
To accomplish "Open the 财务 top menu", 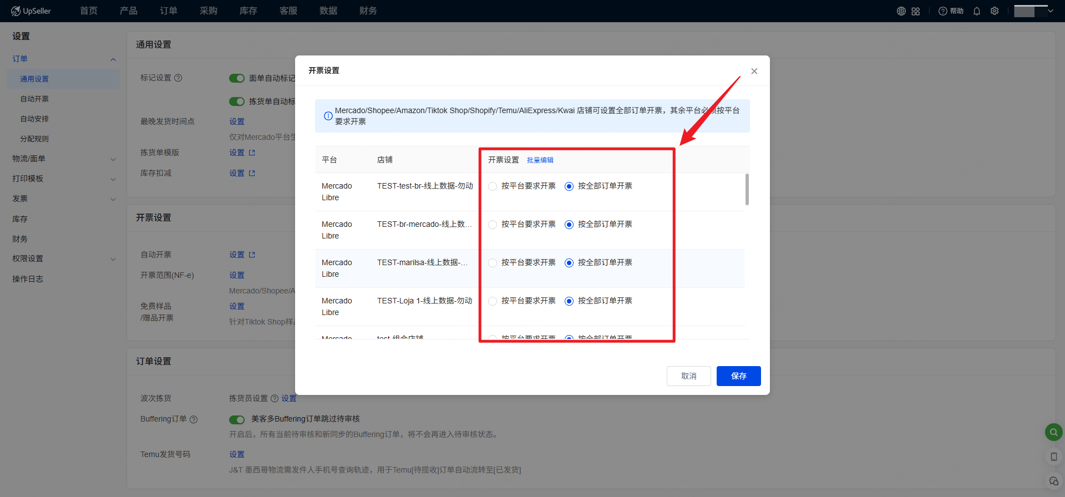I will coord(368,11).
